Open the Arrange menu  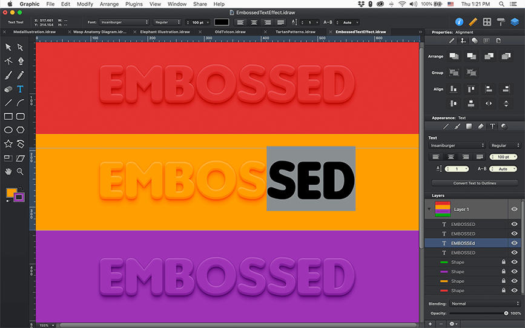click(x=109, y=4)
